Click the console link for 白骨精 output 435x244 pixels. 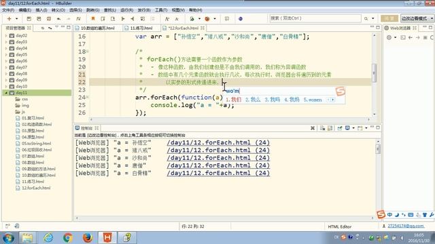point(218,174)
